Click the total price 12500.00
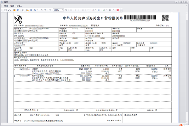Screen dimensions: 189x126 click(105, 71)
